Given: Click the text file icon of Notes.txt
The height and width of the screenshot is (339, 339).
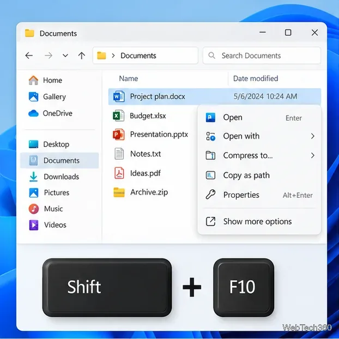Looking at the screenshot, I should [119, 154].
